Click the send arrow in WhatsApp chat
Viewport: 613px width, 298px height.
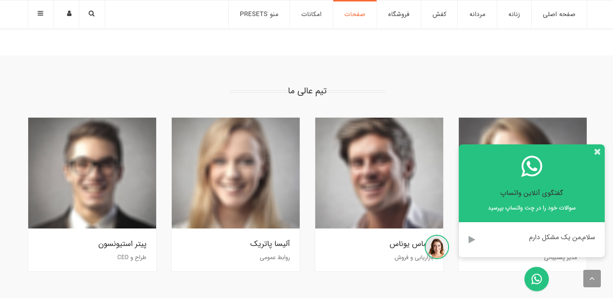[x=471, y=239]
